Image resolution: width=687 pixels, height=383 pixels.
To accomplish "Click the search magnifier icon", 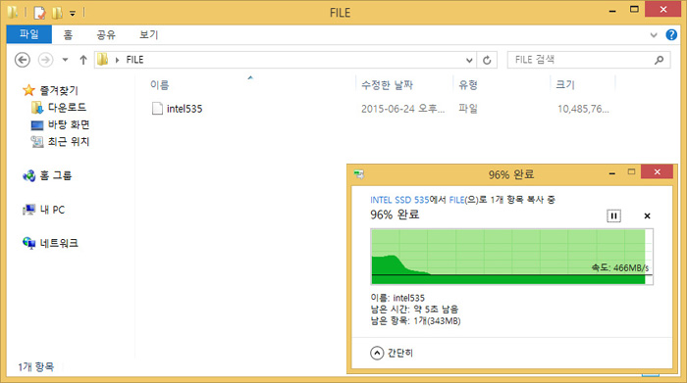I will 659,60.
